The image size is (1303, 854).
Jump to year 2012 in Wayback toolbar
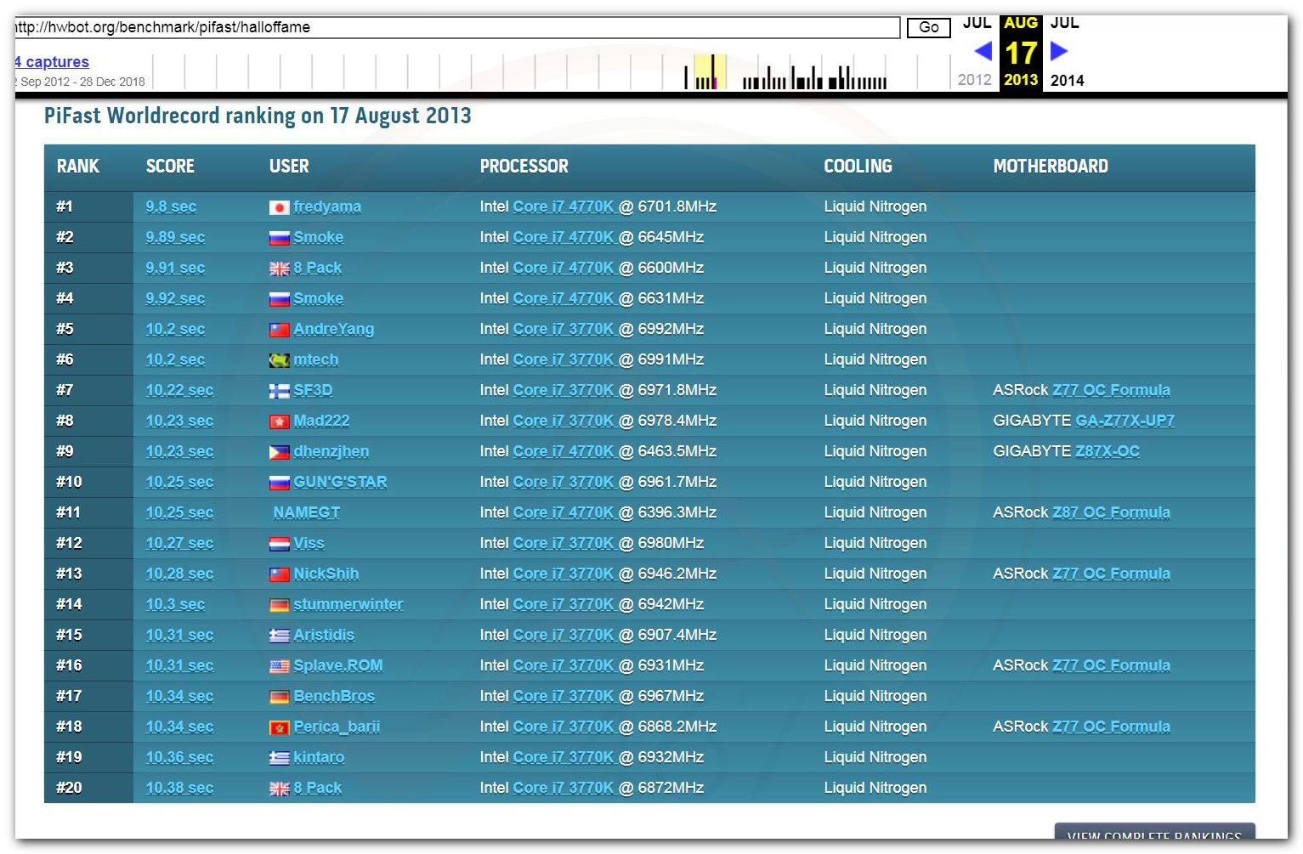click(974, 80)
